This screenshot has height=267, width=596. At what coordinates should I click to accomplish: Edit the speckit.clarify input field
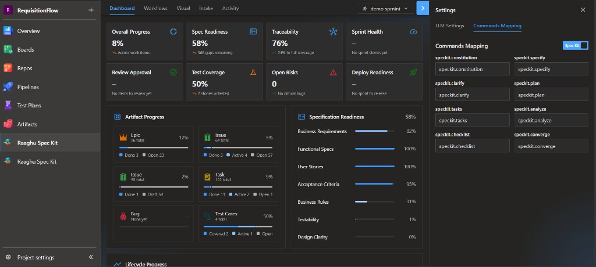473,95
